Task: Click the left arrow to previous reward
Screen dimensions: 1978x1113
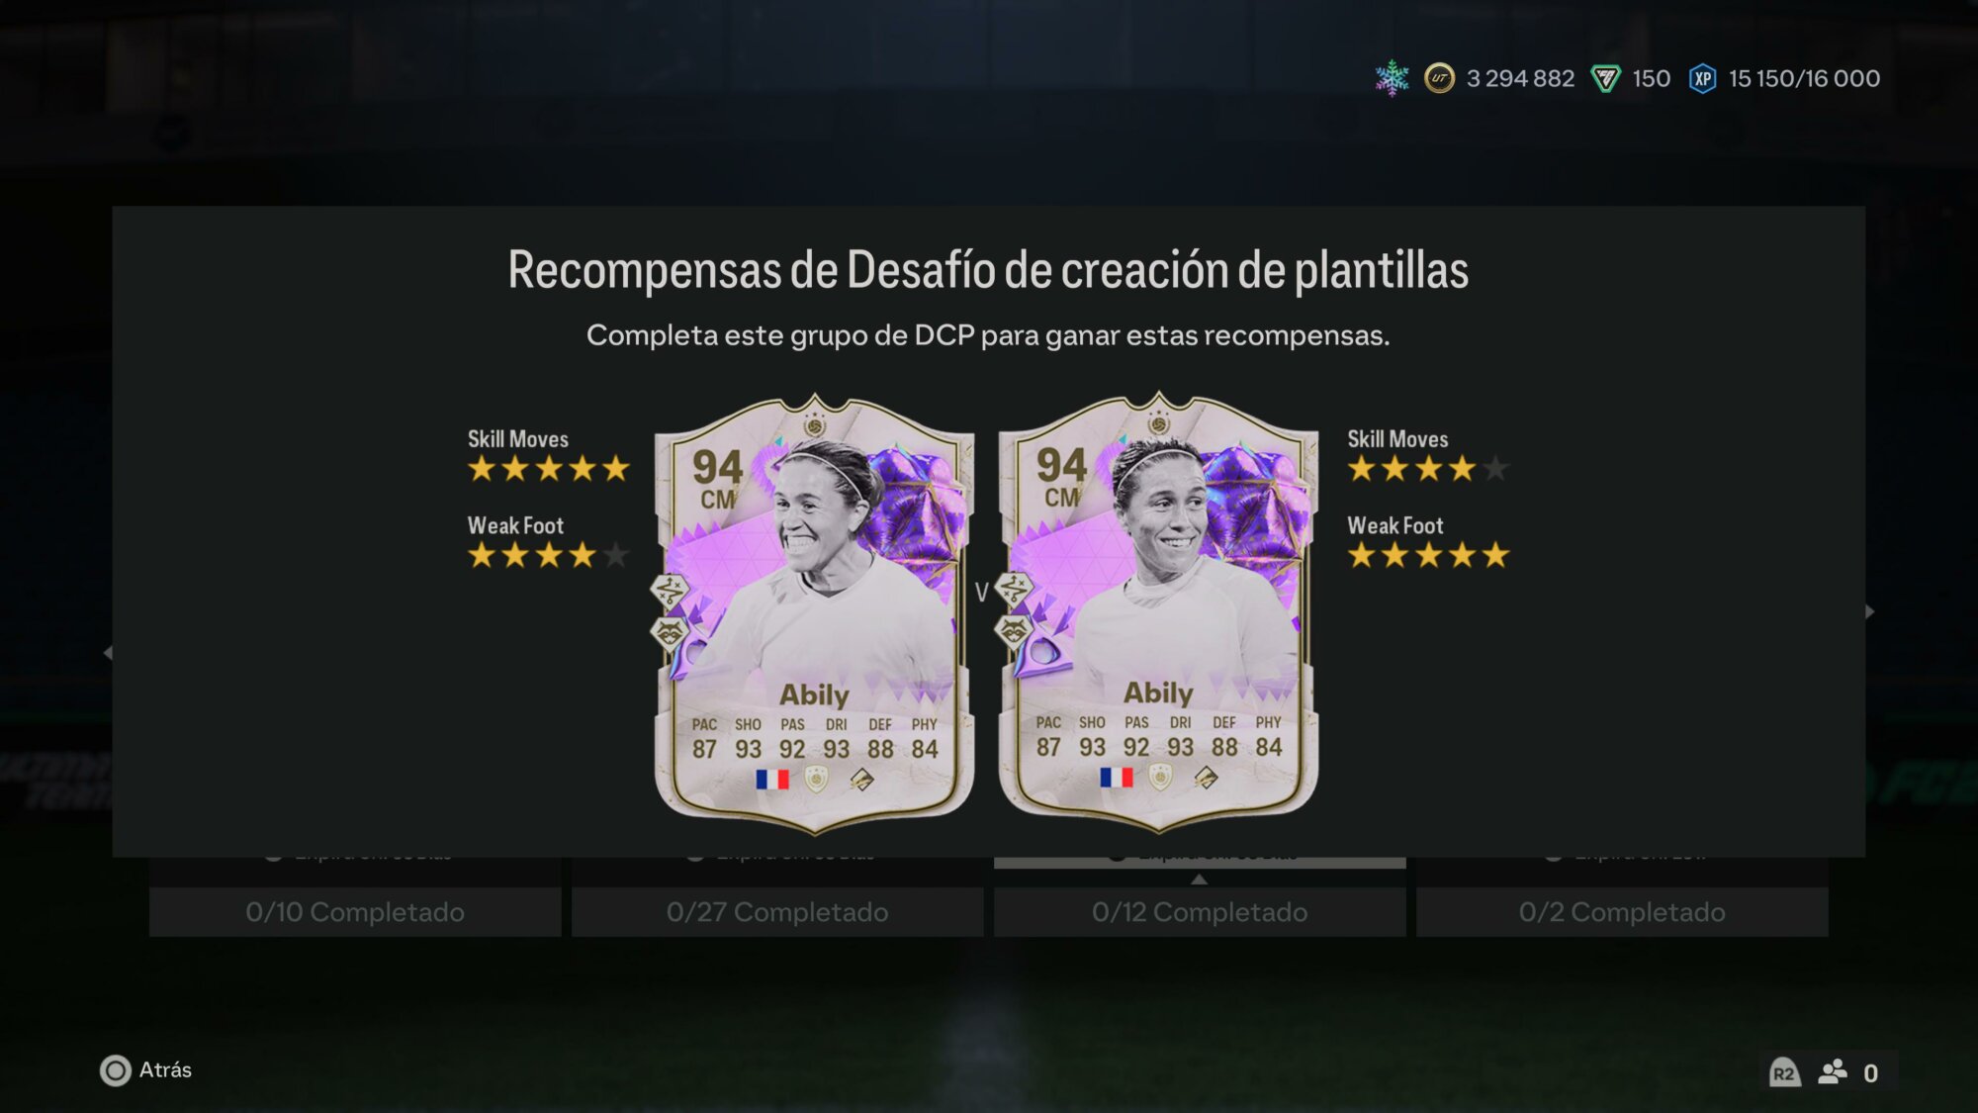Action: point(108,653)
